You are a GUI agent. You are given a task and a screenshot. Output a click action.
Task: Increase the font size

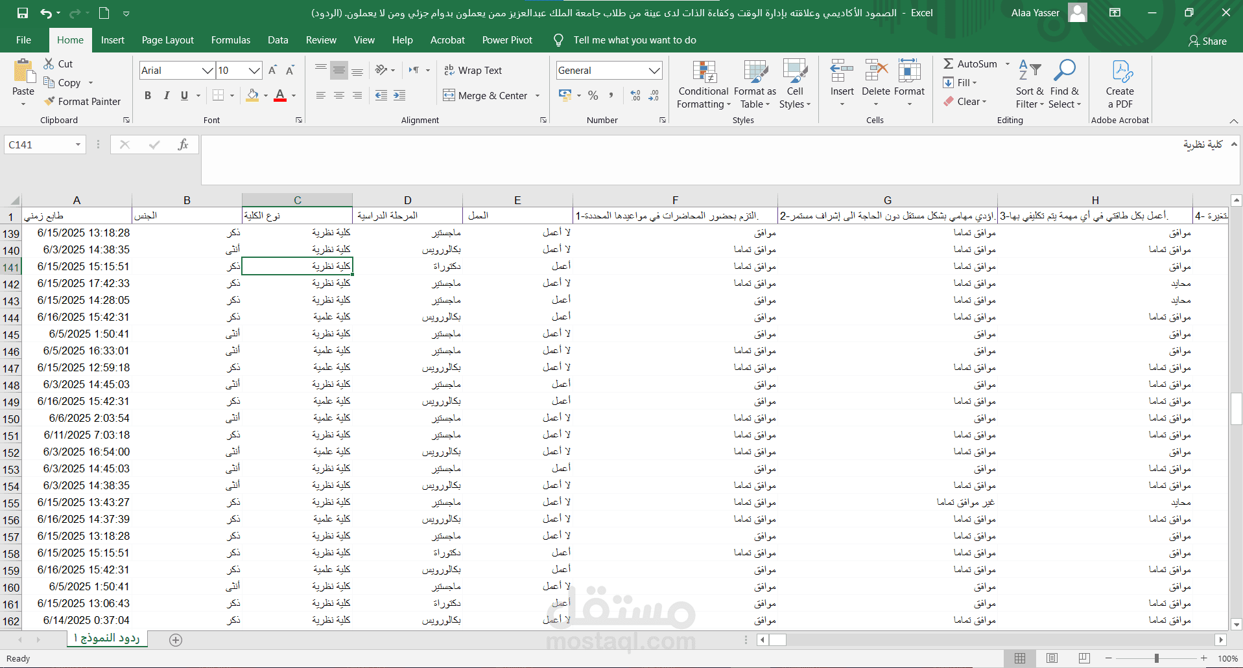pos(273,70)
